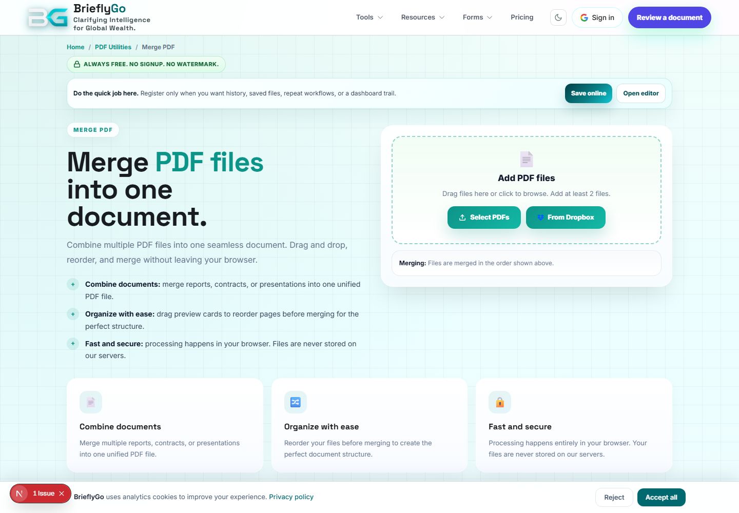Click the Forms chevron arrow
The height and width of the screenshot is (513, 739).
pos(490,17)
